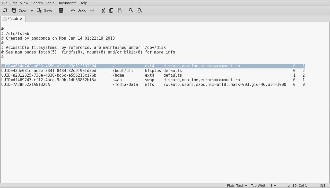Cut the selected fstab line

(103, 10)
